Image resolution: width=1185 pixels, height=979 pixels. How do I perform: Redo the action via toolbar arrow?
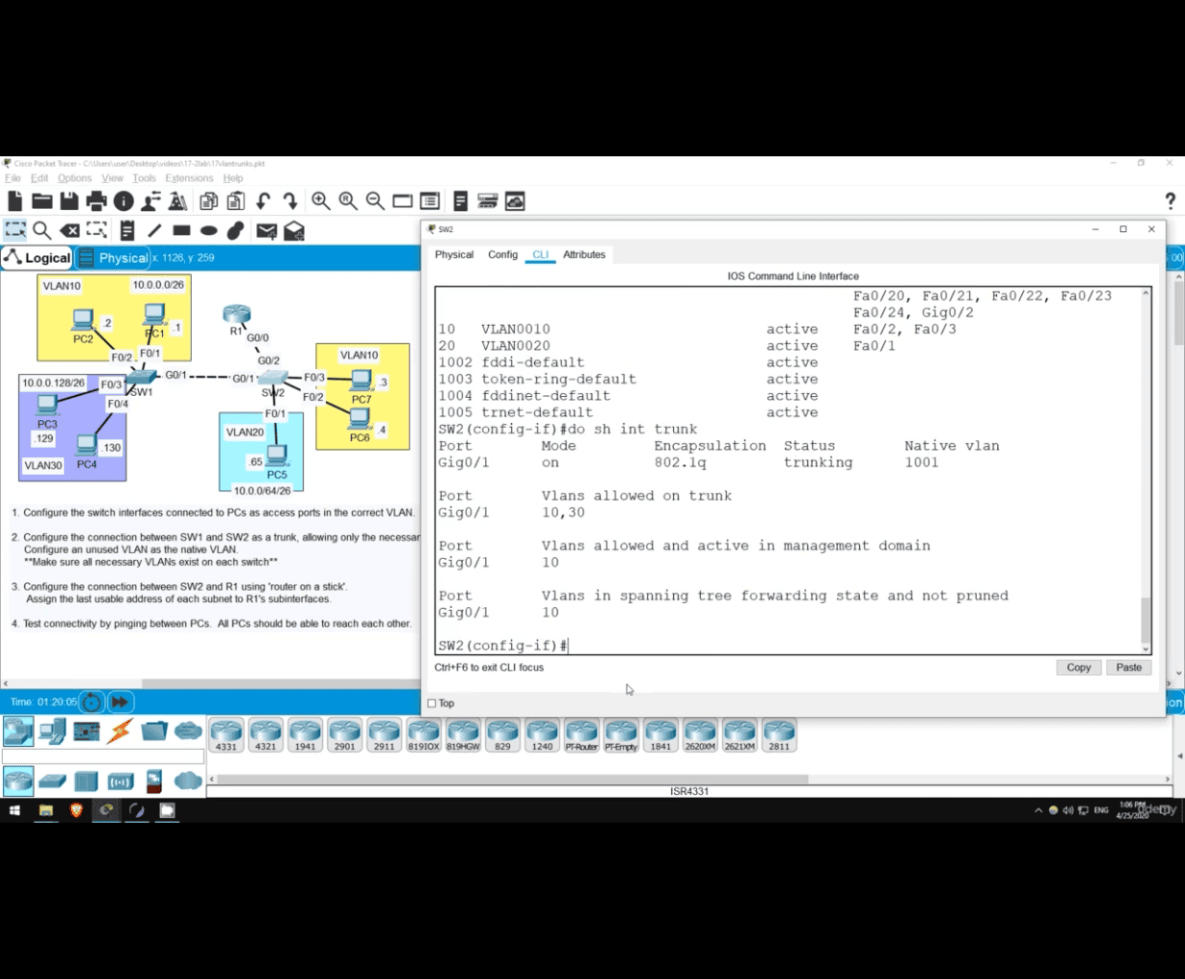pos(290,201)
